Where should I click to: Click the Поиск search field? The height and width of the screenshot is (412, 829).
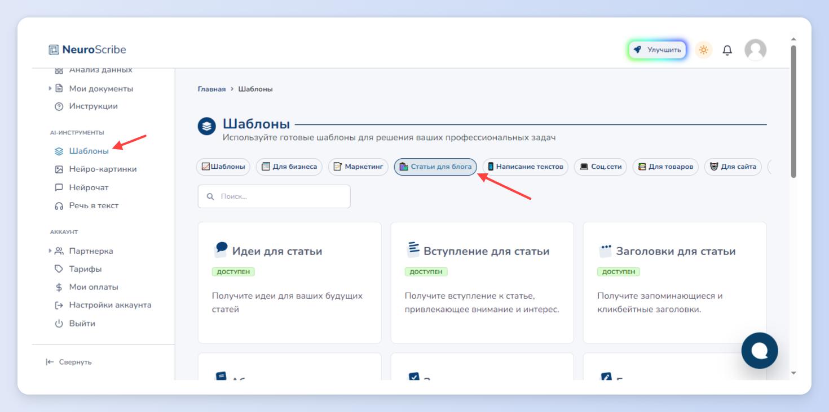pos(274,196)
